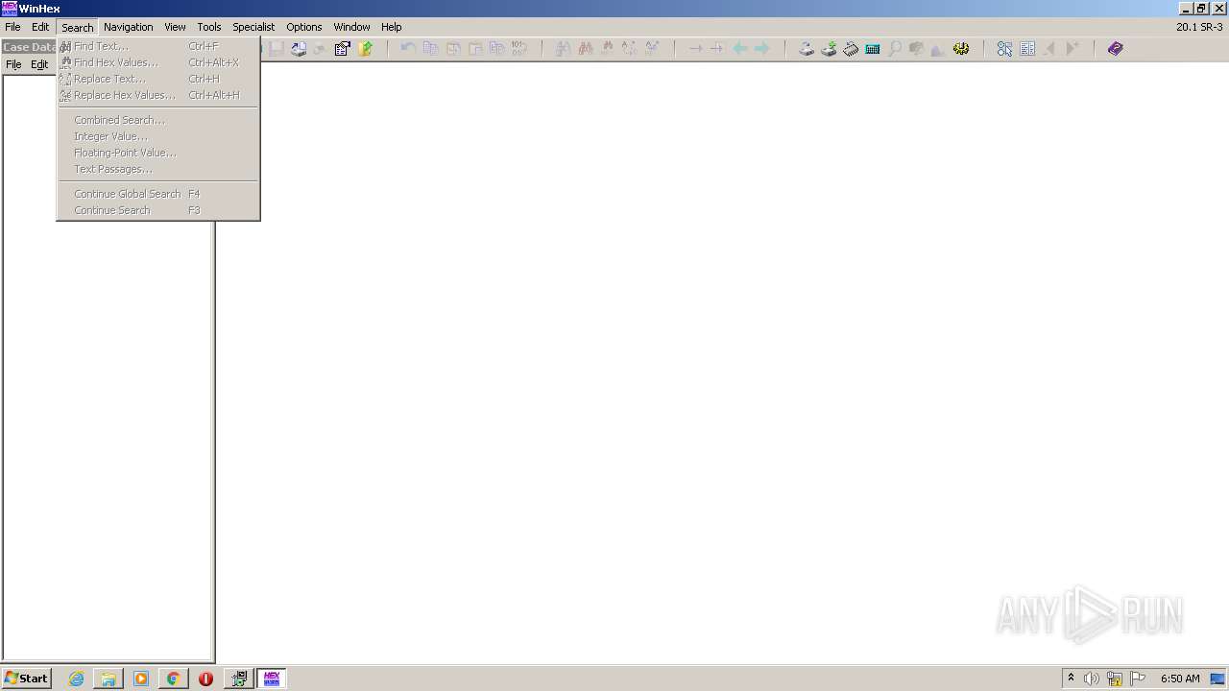Open the Tools menu
This screenshot has width=1229, height=691.
click(209, 27)
